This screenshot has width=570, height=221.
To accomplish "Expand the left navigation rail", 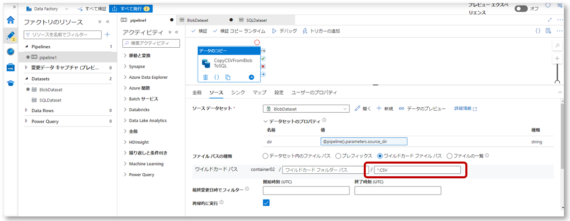I will pos(14,7).
